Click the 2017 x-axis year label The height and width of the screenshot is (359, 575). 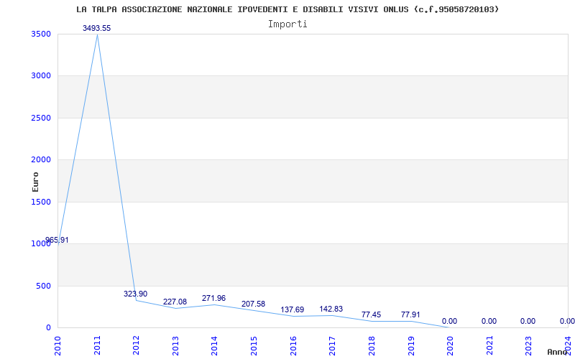[x=333, y=346]
